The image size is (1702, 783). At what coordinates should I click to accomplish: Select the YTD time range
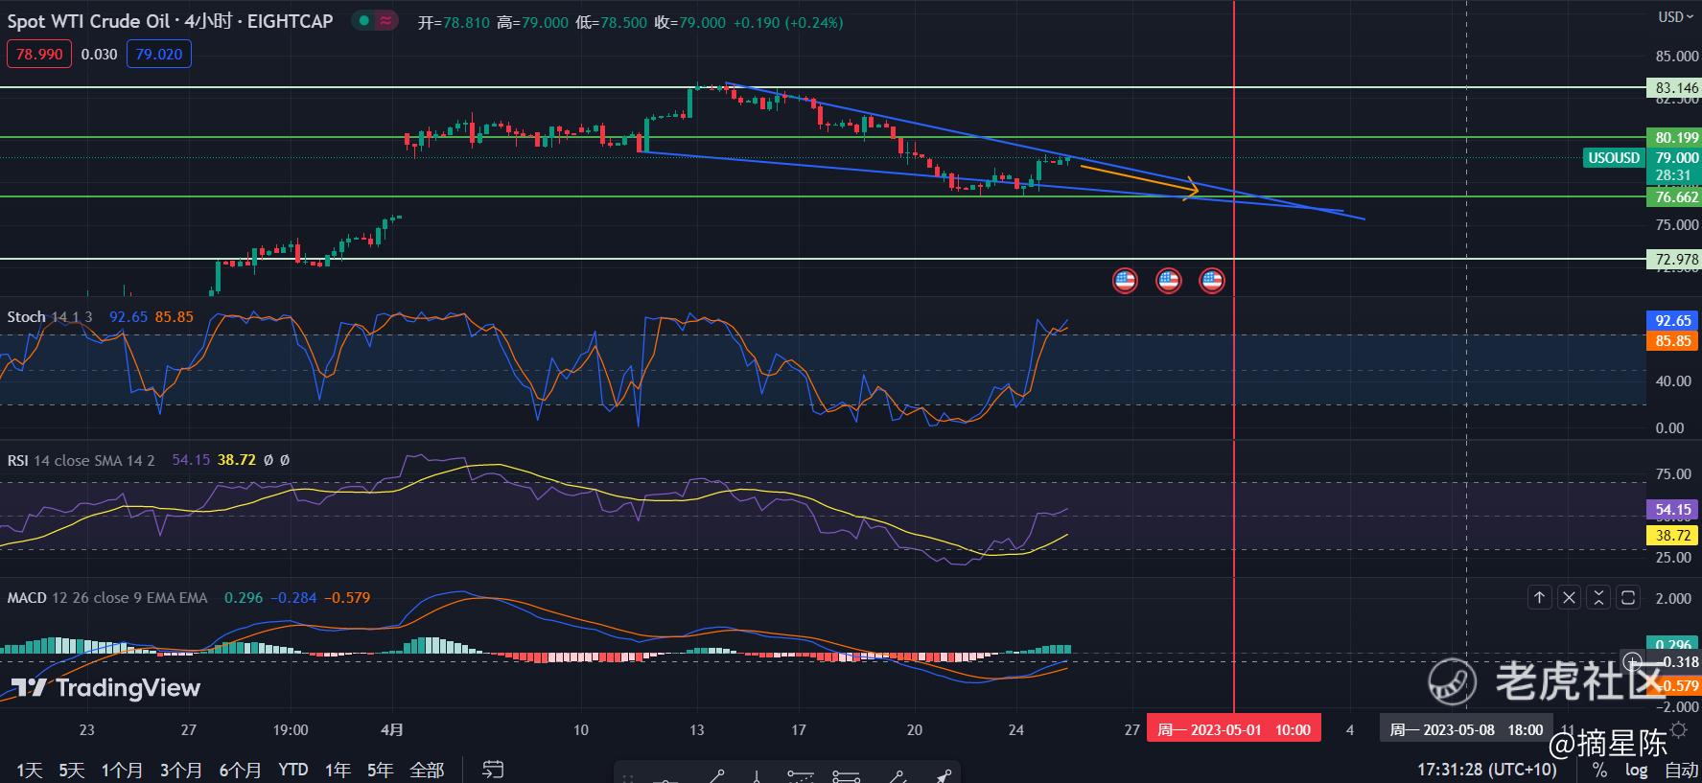pos(293,771)
